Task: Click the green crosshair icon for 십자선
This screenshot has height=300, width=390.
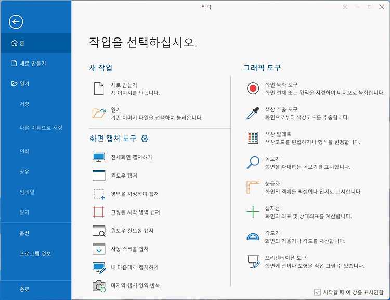Action: pyautogui.click(x=253, y=212)
